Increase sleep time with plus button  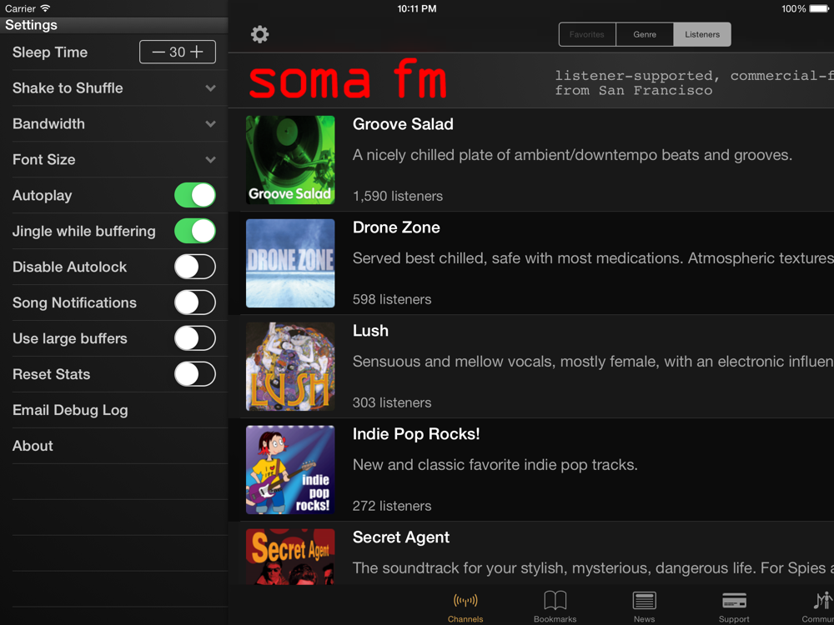[x=197, y=52]
